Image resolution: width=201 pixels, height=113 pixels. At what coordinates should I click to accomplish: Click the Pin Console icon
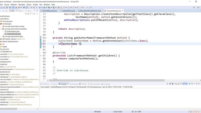pyautogui.click(x=189, y=84)
